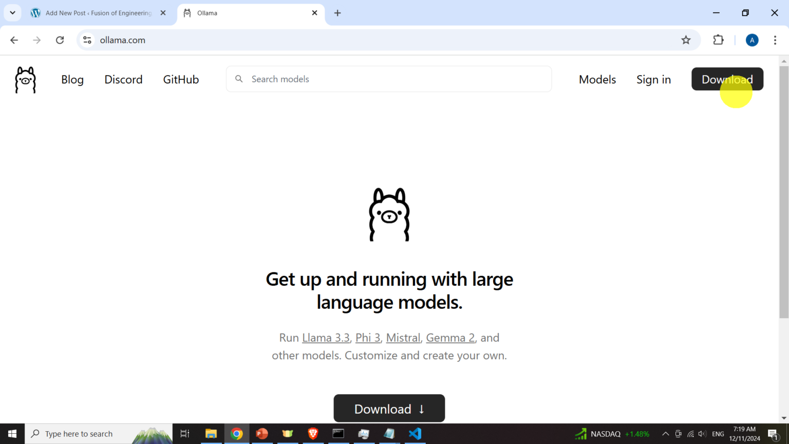This screenshot has height=444, width=789.
Task: Select the Ollama browser tab
Action: point(251,13)
